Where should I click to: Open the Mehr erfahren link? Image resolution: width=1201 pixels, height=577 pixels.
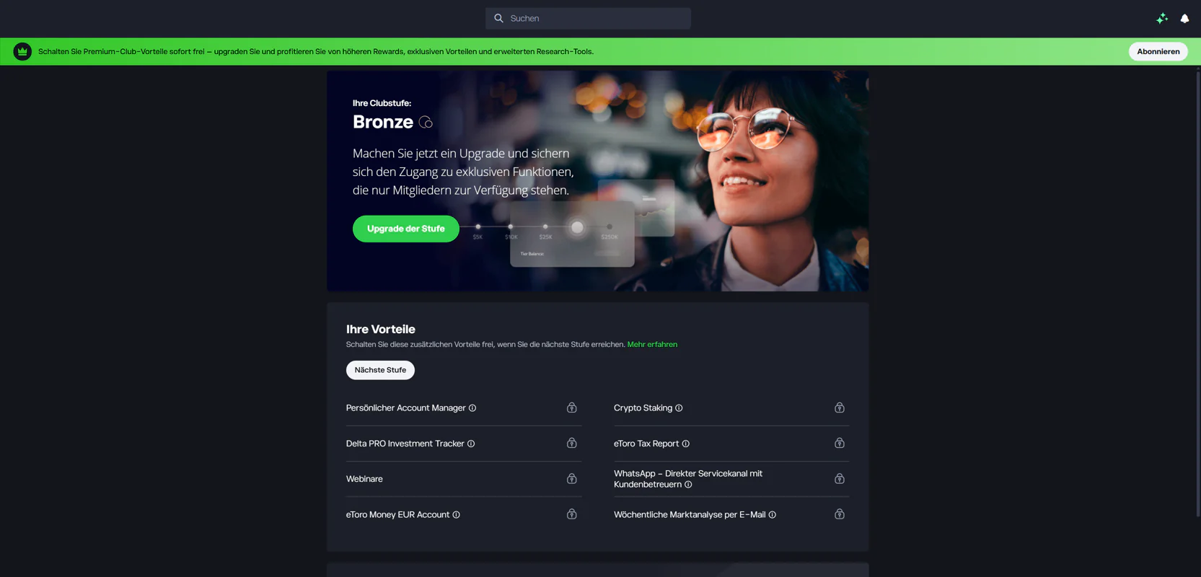(652, 345)
